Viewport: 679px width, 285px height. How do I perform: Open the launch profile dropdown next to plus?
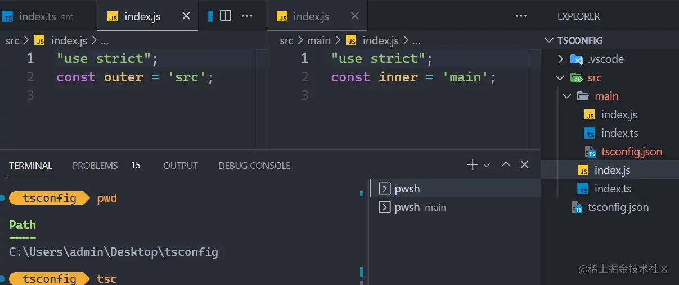point(487,165)
